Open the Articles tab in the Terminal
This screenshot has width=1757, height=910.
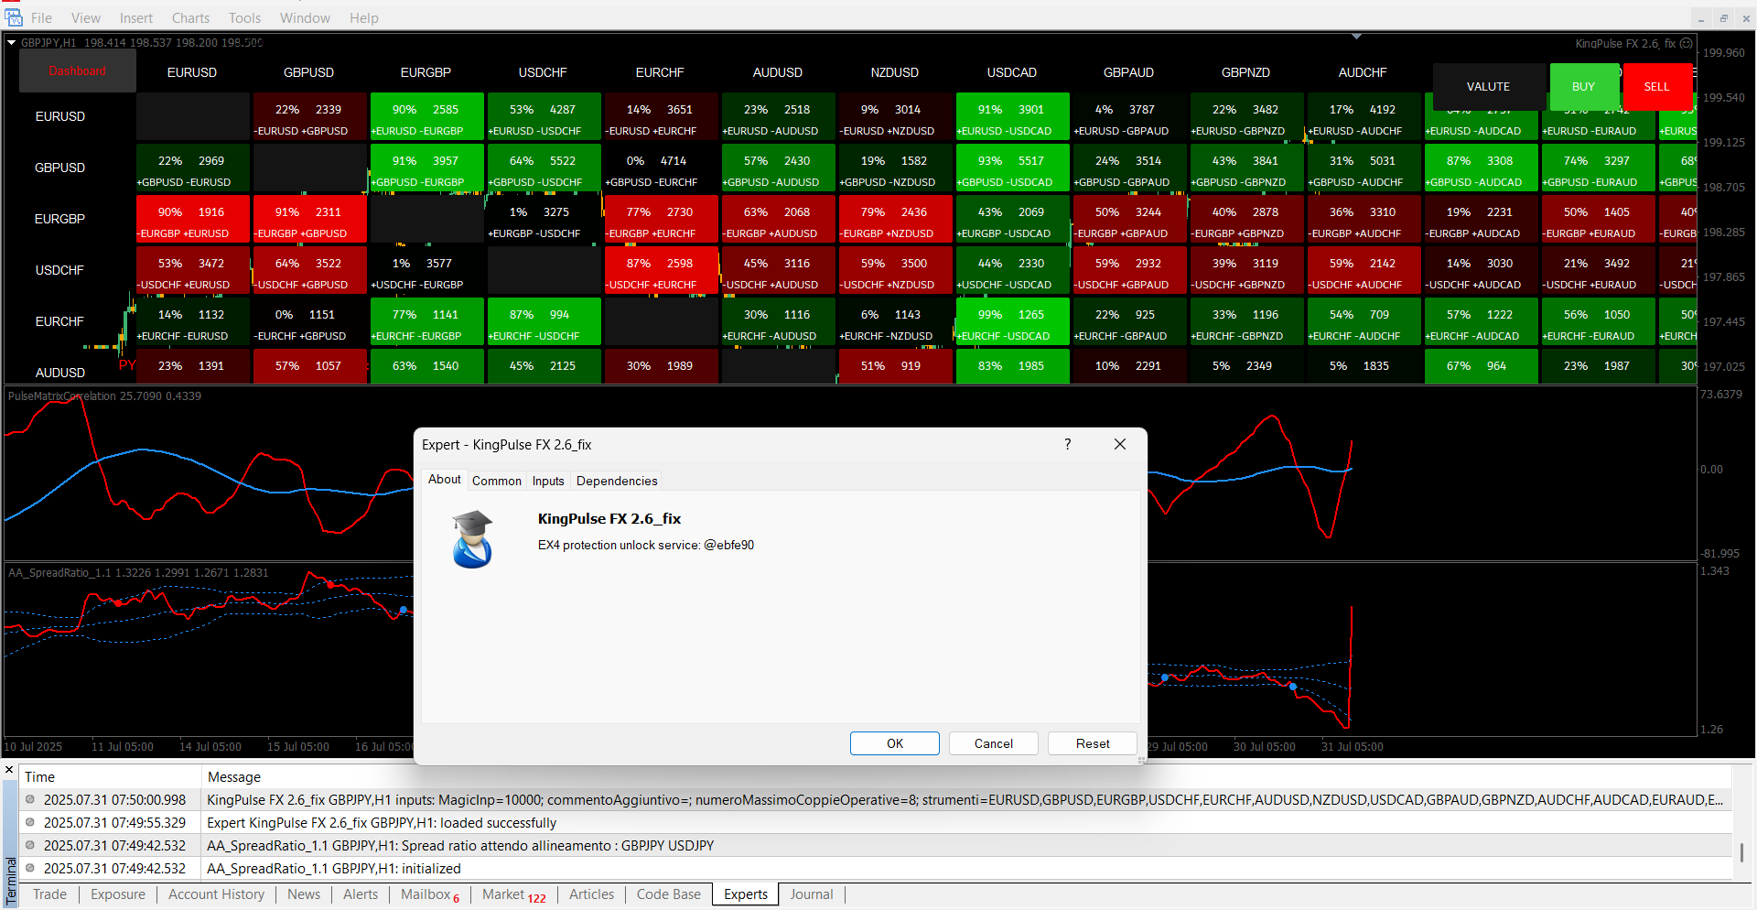pyautogui.click(x=591, y=894)
